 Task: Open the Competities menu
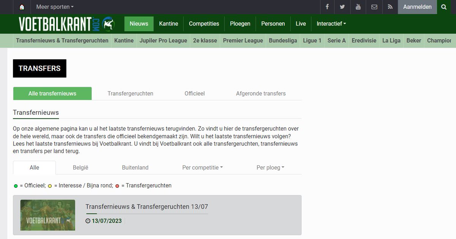point(204,24)
